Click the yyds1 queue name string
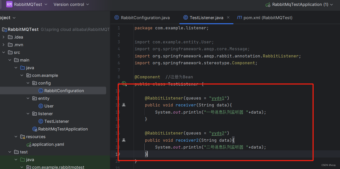 coord(218,98)
